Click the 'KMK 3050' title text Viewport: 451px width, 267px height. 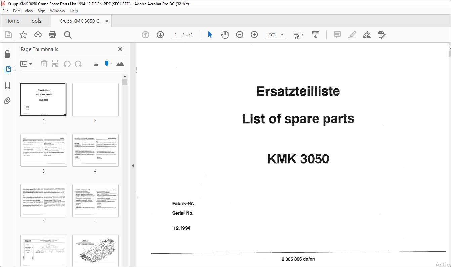[298, 159]
